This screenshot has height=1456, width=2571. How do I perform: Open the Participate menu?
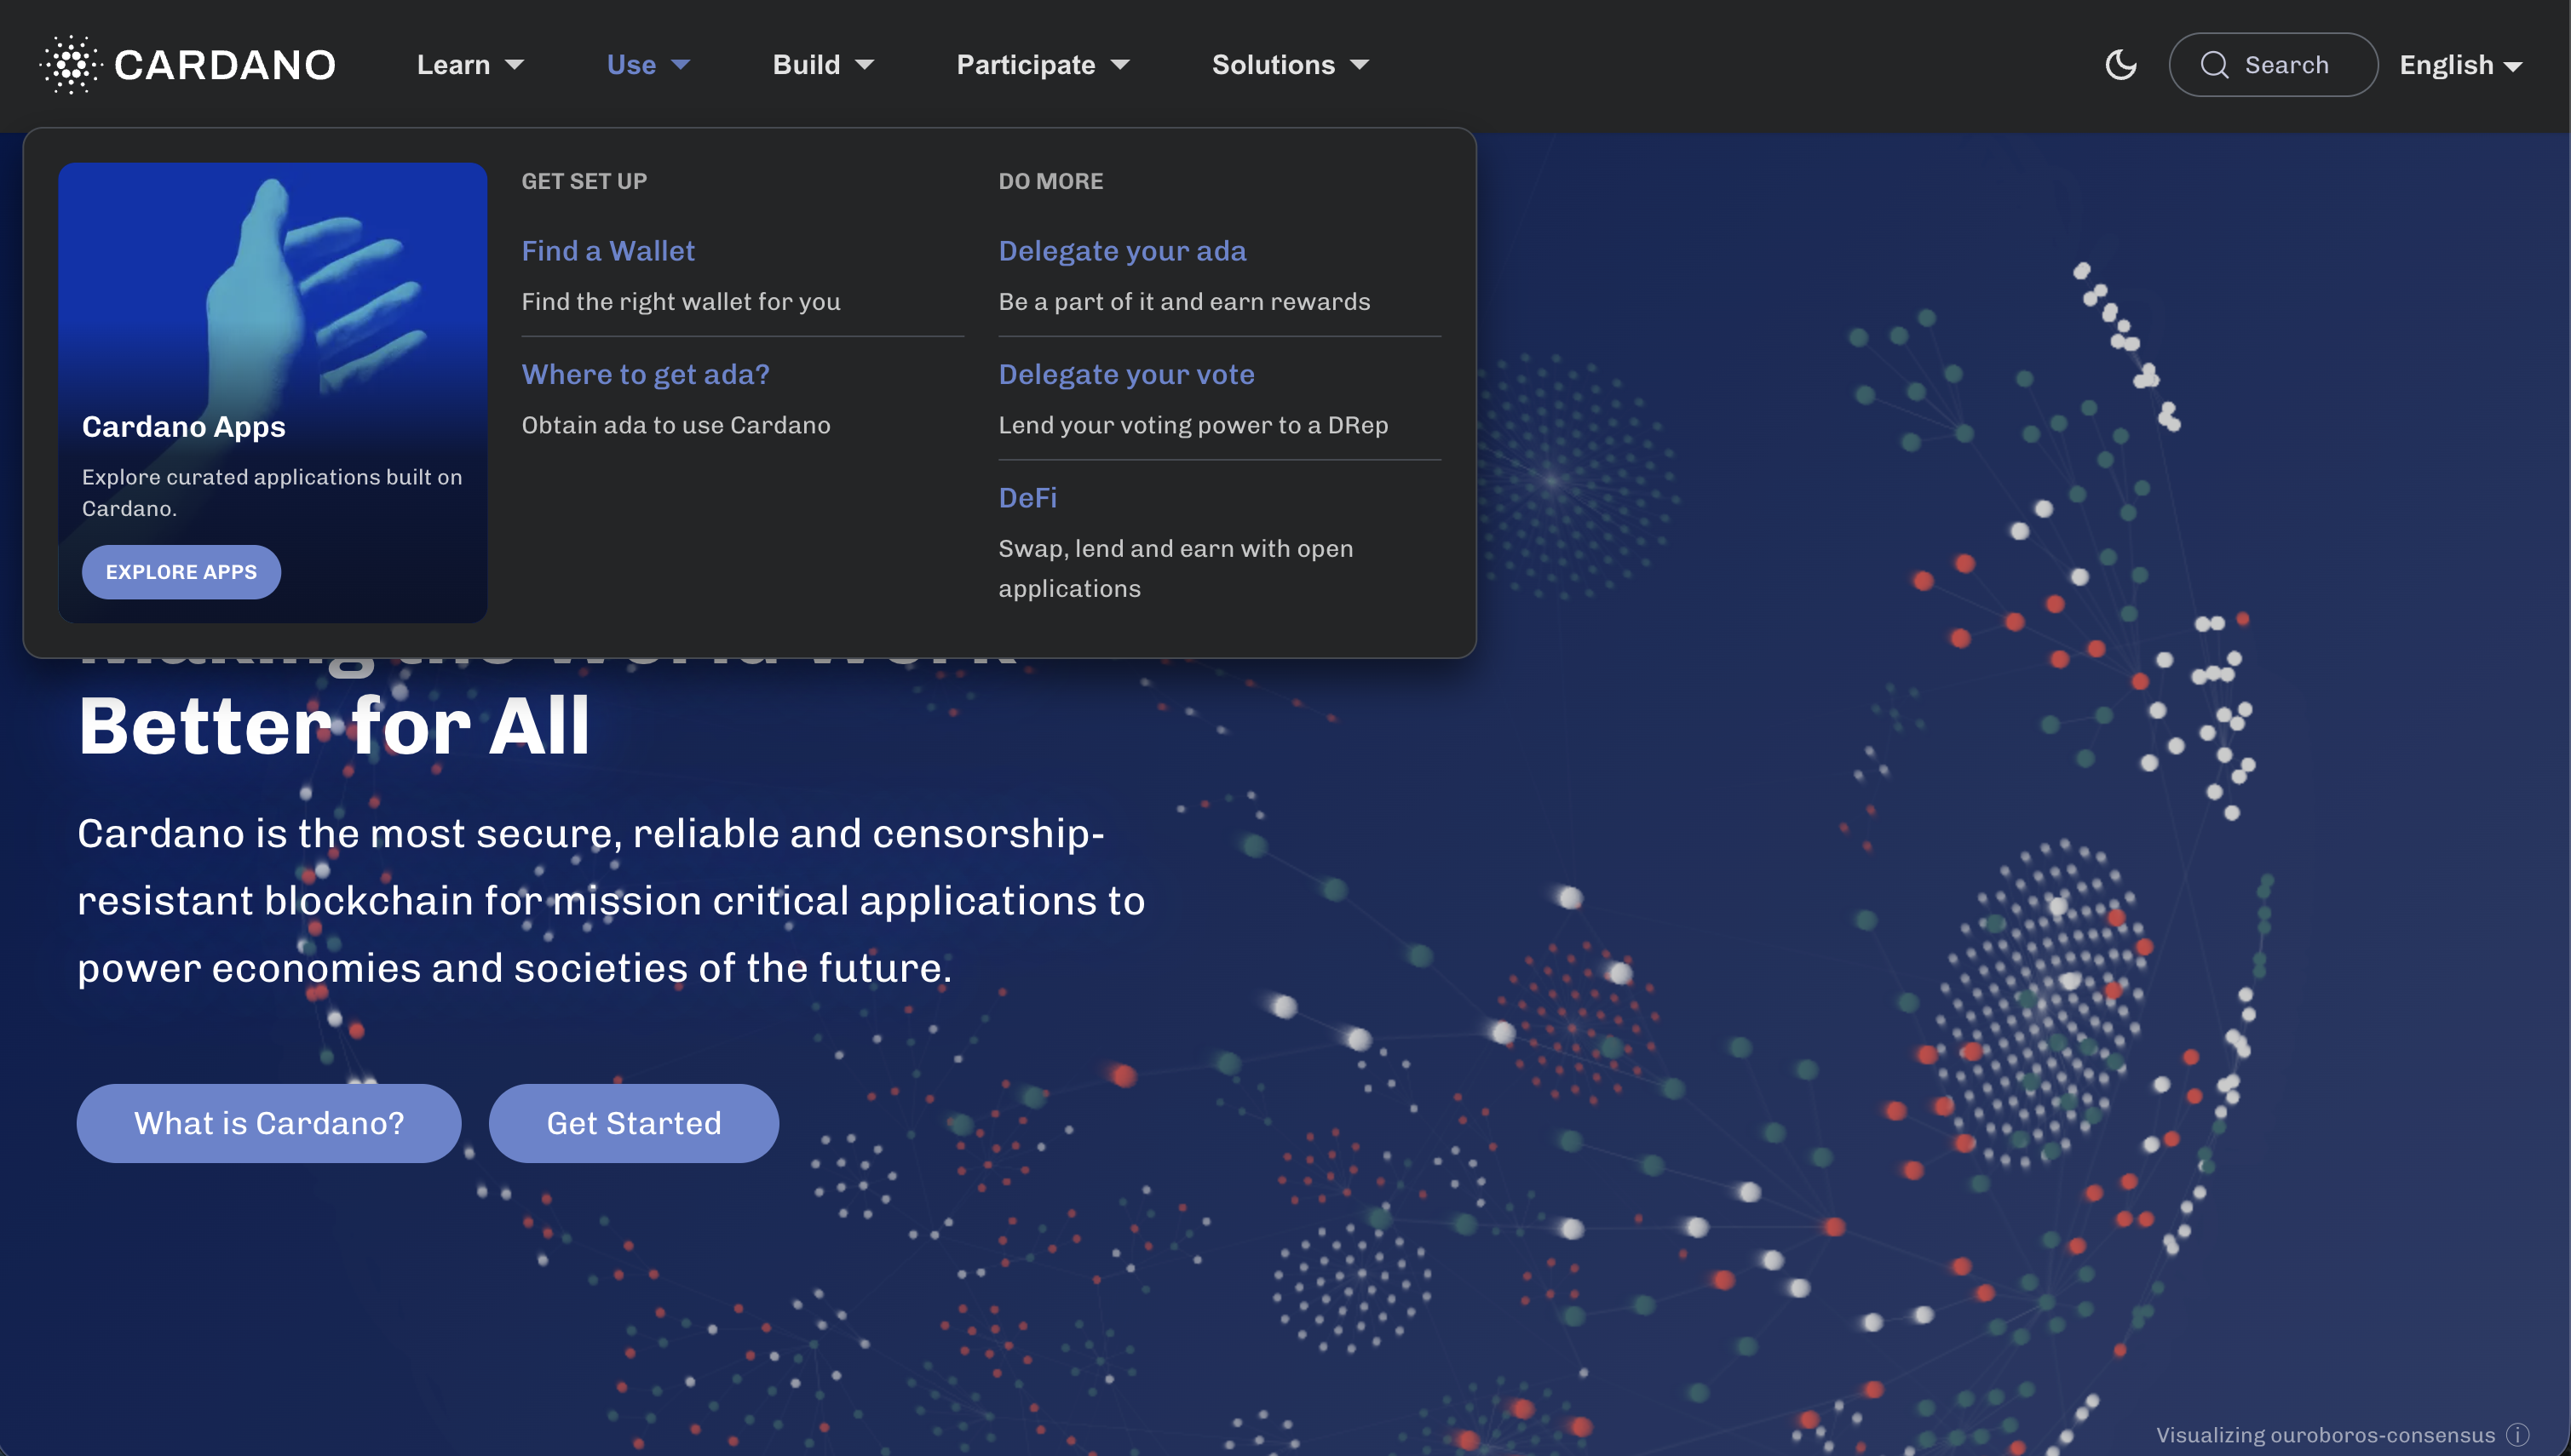[x=1026, y=65]
